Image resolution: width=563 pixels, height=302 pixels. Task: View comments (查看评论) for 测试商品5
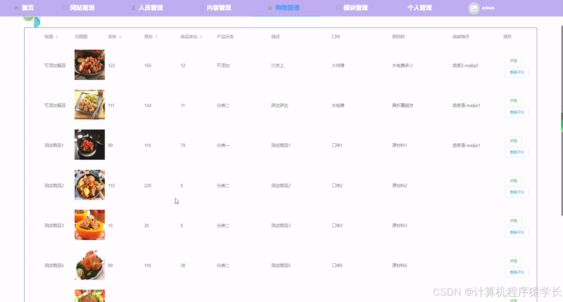point(517,272)
